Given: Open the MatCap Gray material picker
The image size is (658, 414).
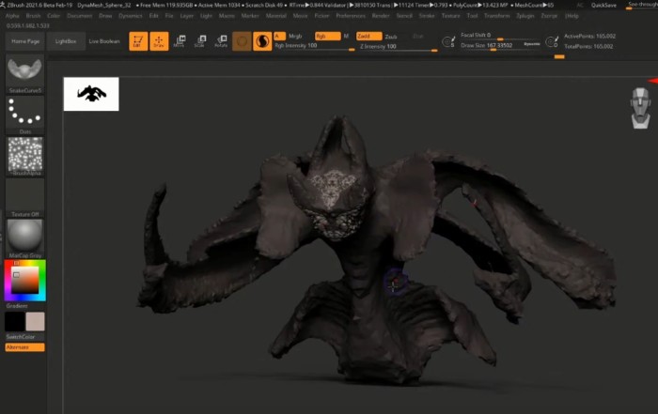Looking at the screenshot, I should pos(24,237).
